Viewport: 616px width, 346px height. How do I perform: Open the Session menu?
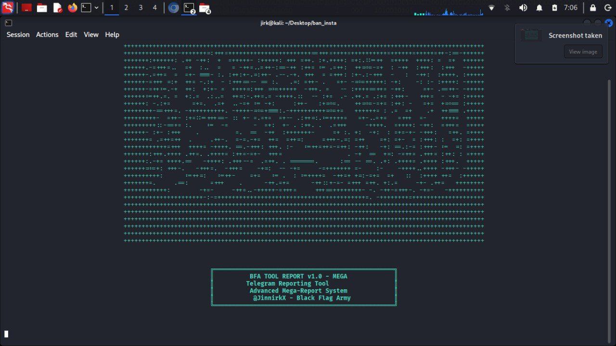pyautogui.click(x=18, y=35)
